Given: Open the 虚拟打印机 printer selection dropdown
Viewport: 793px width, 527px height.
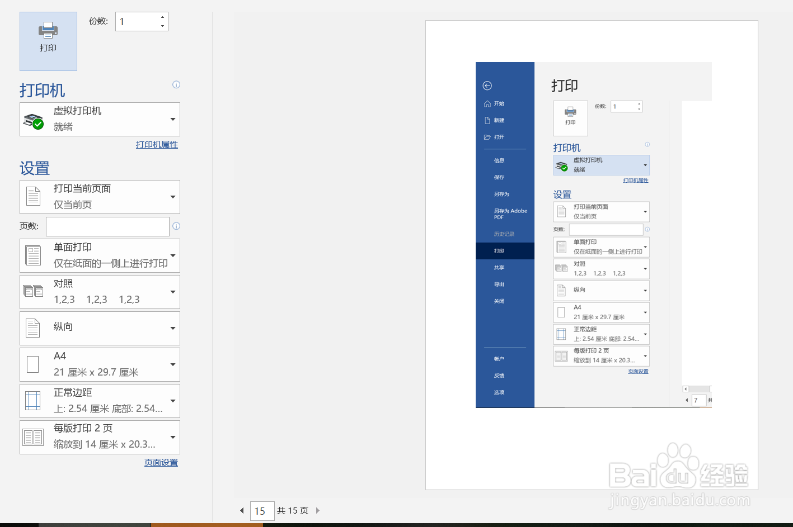Looking at the screenshot, I should pyautogui.click(x=100, y=119).
